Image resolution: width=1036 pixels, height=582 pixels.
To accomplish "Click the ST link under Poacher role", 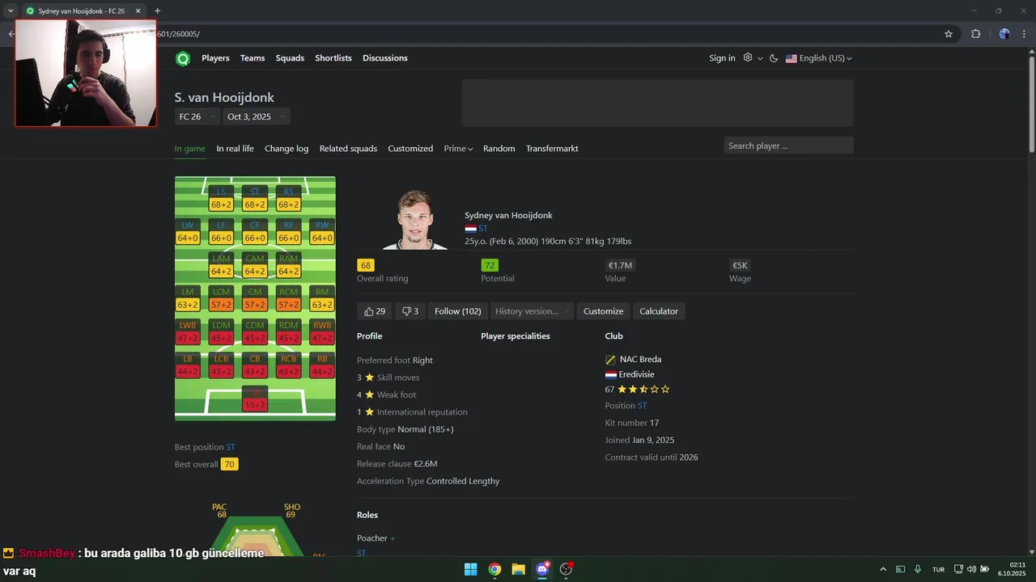I will click(x=362, y=553).
